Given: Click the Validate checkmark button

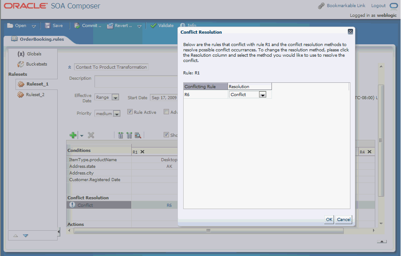Looking at the screenshot, I should pos(162,26).
